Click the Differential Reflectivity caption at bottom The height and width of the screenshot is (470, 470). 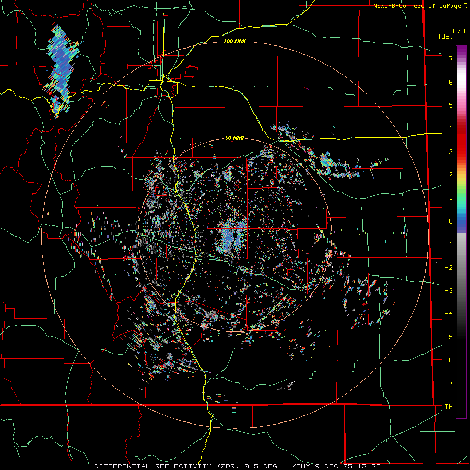237,466
